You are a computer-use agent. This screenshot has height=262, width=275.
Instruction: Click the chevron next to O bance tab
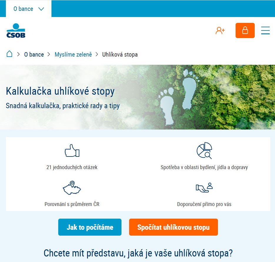(x=41, y=9)
